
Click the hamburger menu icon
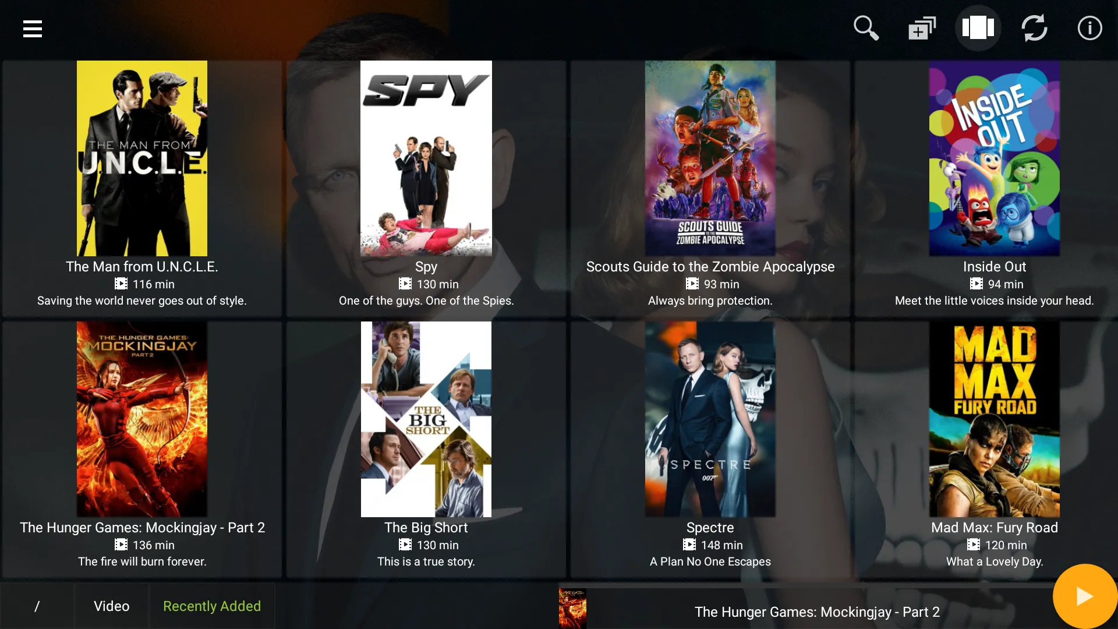(32, 27)
